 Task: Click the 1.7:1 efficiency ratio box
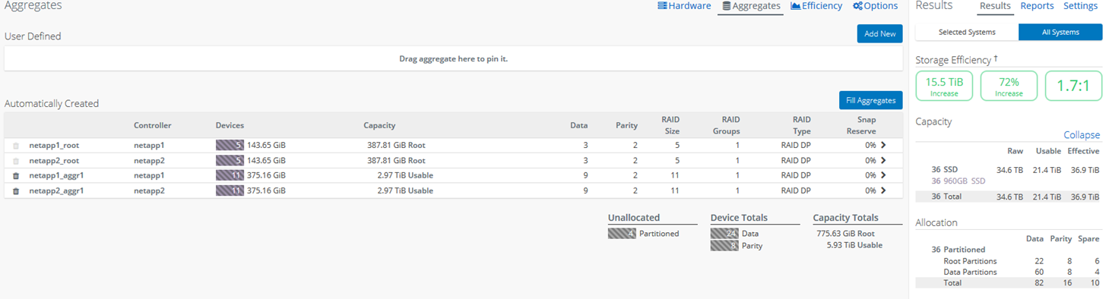1074,86
